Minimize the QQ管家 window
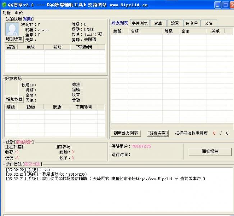The height and width of the screenshot is (216, 234). click(x=217, y=5)
